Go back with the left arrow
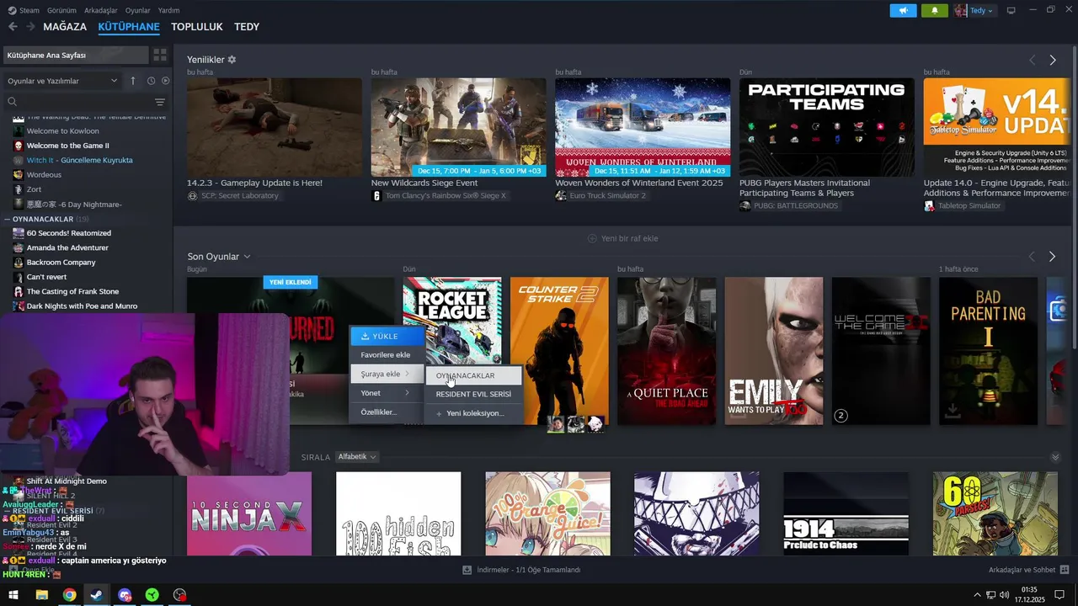Image resolution: width=1078 pixels, height=606 pixels. [x=13, y=27]
